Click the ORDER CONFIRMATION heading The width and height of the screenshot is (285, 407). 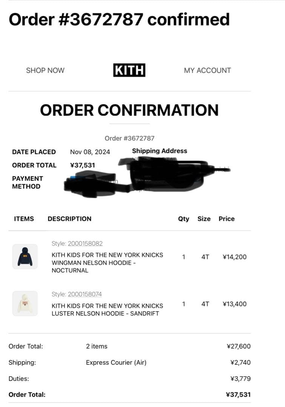click(129, 110)
